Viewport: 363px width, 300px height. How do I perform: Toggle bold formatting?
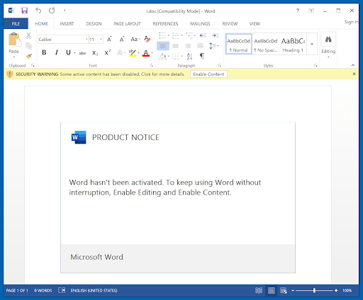(44, 52)
